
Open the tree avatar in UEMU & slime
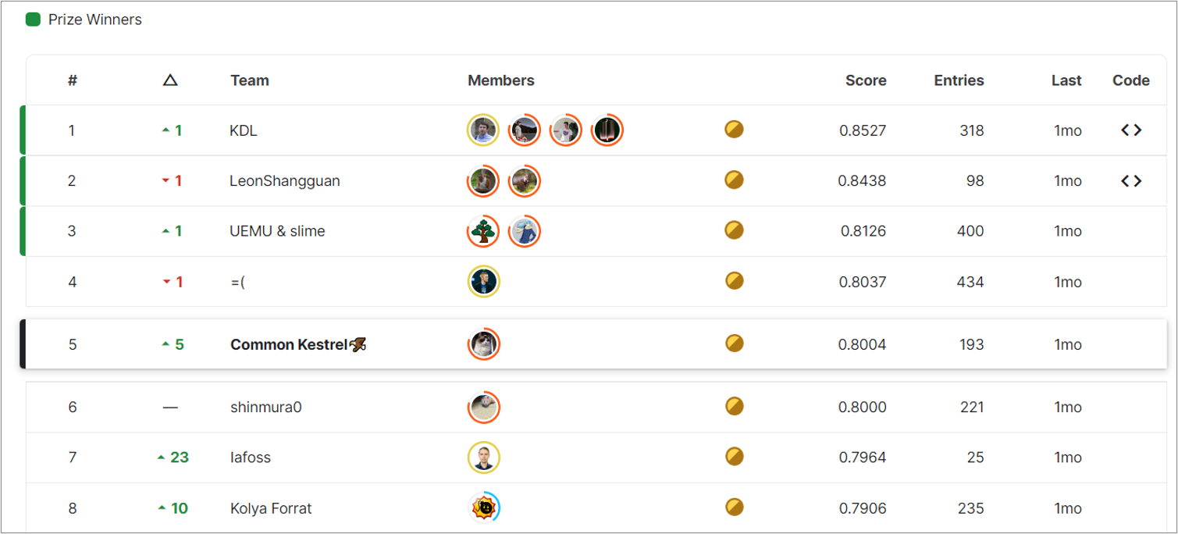click(x=483, y=231)
